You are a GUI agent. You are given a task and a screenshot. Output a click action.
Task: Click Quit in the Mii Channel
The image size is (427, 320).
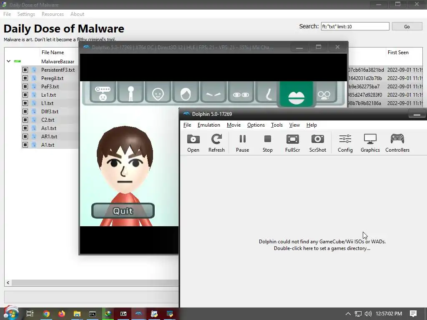click(x=123, y=210)
